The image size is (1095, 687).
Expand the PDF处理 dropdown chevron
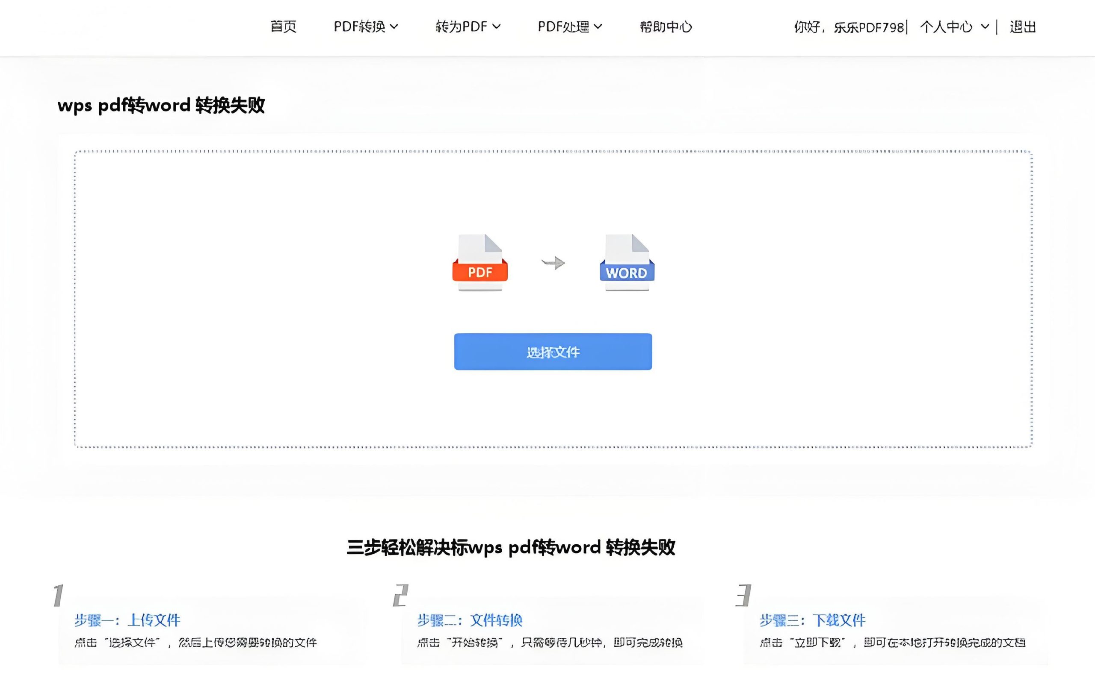(x=598, y=27)
